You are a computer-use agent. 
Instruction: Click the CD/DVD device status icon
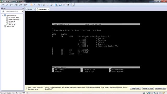click(147, 93)
